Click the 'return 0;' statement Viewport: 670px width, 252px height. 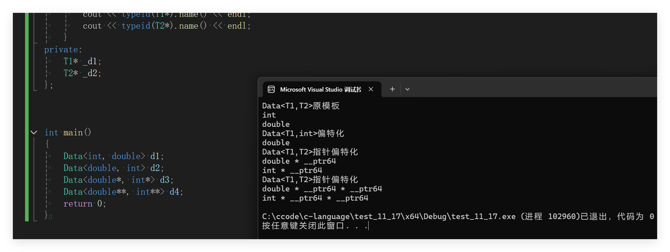point(85,204)
